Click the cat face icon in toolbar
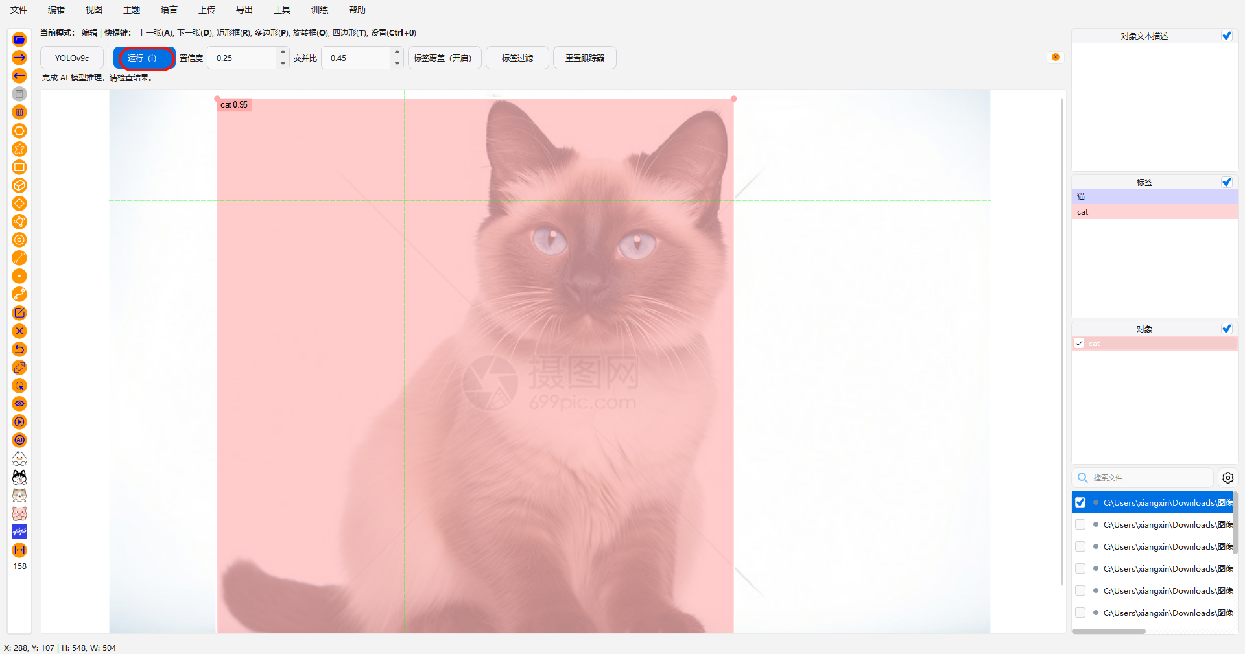Viewport: 1245px width, 654px height. pos(19,495)
